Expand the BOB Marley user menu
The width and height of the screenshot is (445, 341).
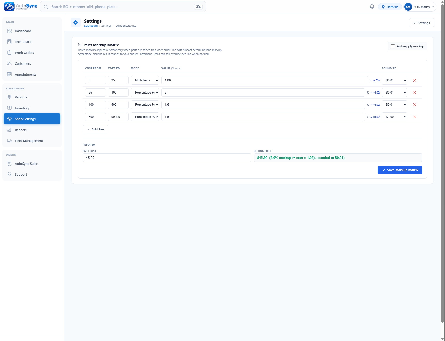[x=420, y=7]
